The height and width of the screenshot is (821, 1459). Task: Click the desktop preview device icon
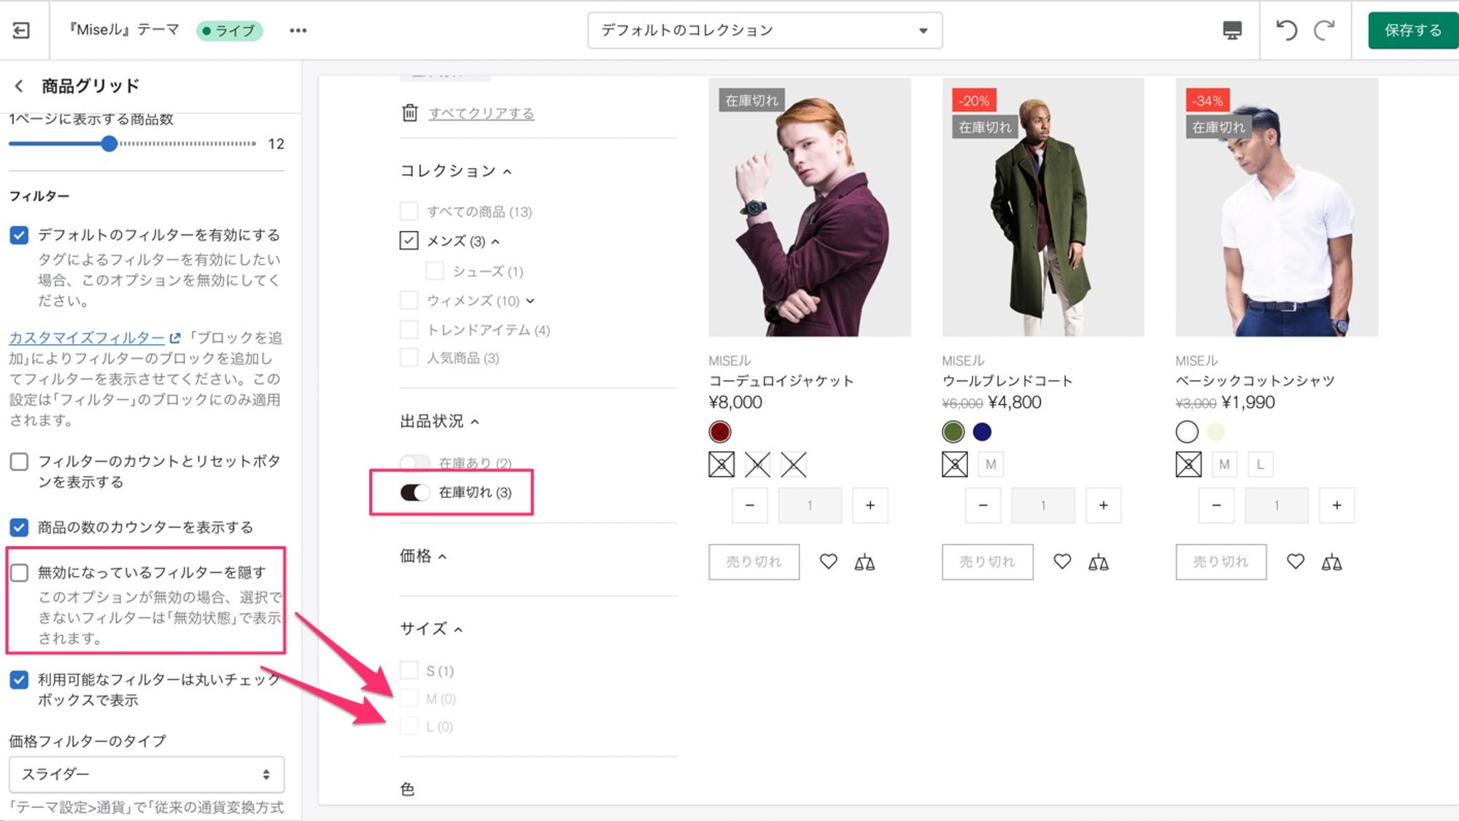coord(1232,30)
